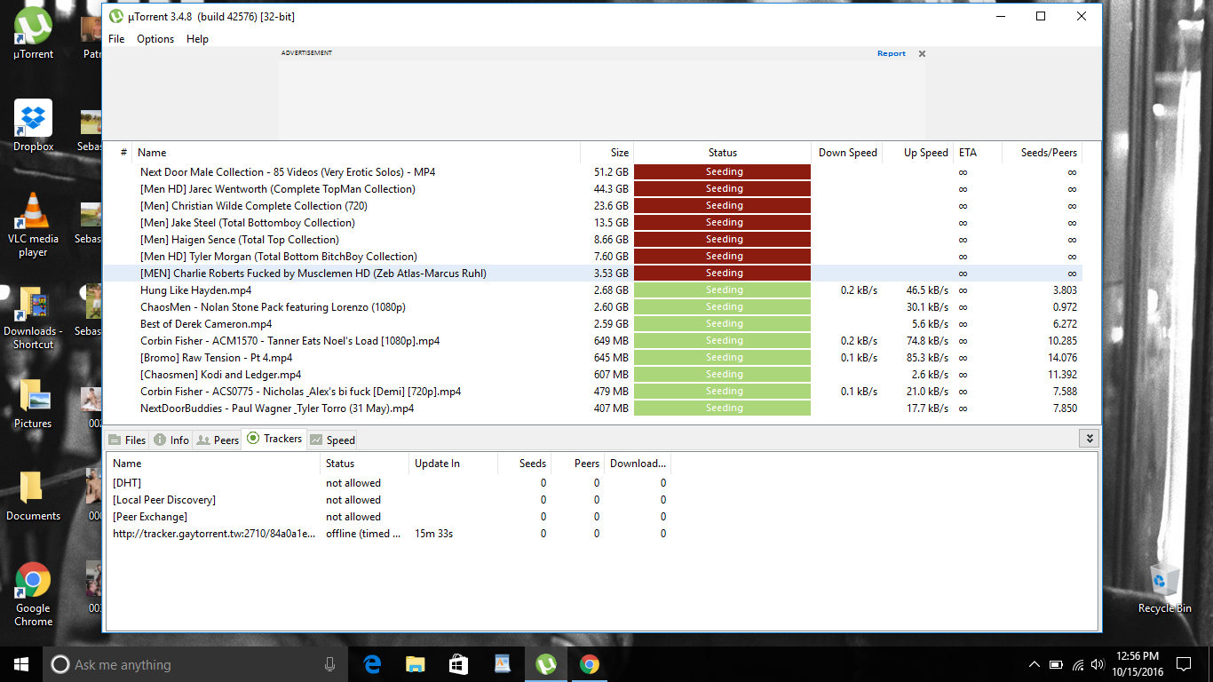Switch to the Peers tab
Viewport: 1213px width, 682px height.
coord(218,440)
